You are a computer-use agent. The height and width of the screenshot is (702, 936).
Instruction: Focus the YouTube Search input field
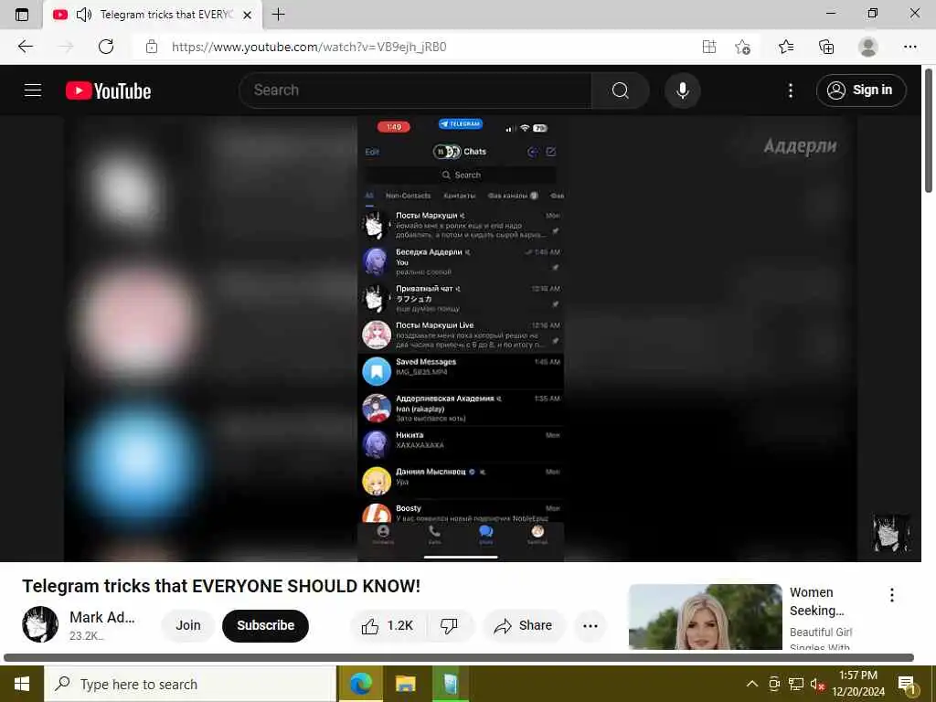click(x=416, y=90)
